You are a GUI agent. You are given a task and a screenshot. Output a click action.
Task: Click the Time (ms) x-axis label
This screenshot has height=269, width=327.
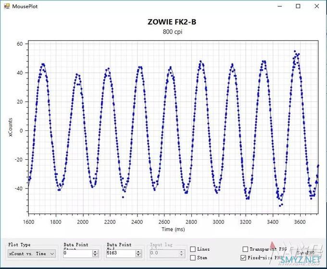click(173, 229)
